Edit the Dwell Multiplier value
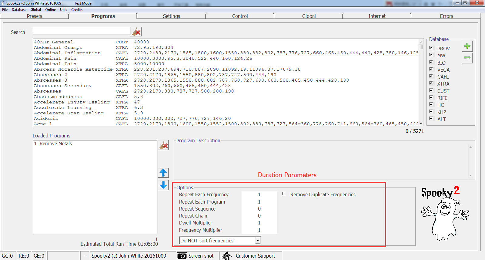Screen dimensions: 485x260 click(259, 223)
